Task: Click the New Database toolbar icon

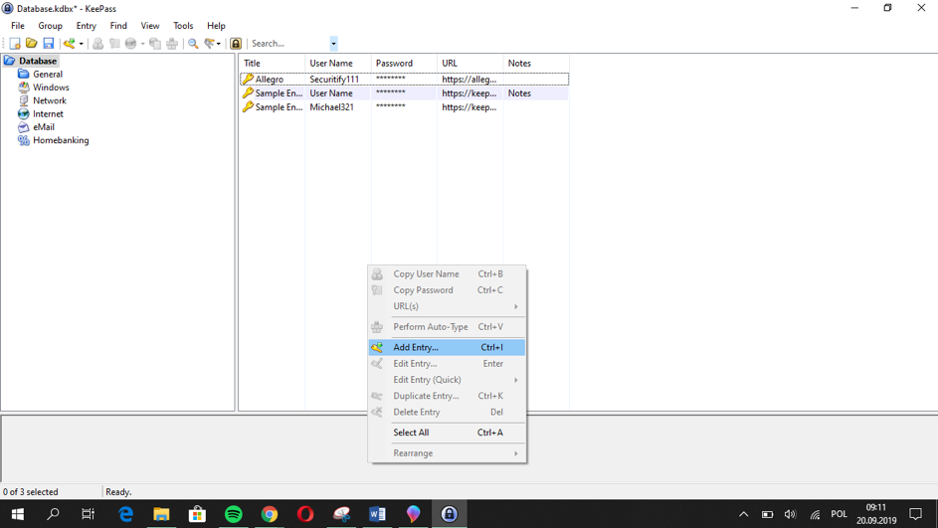Action: [x=15, y=44]
